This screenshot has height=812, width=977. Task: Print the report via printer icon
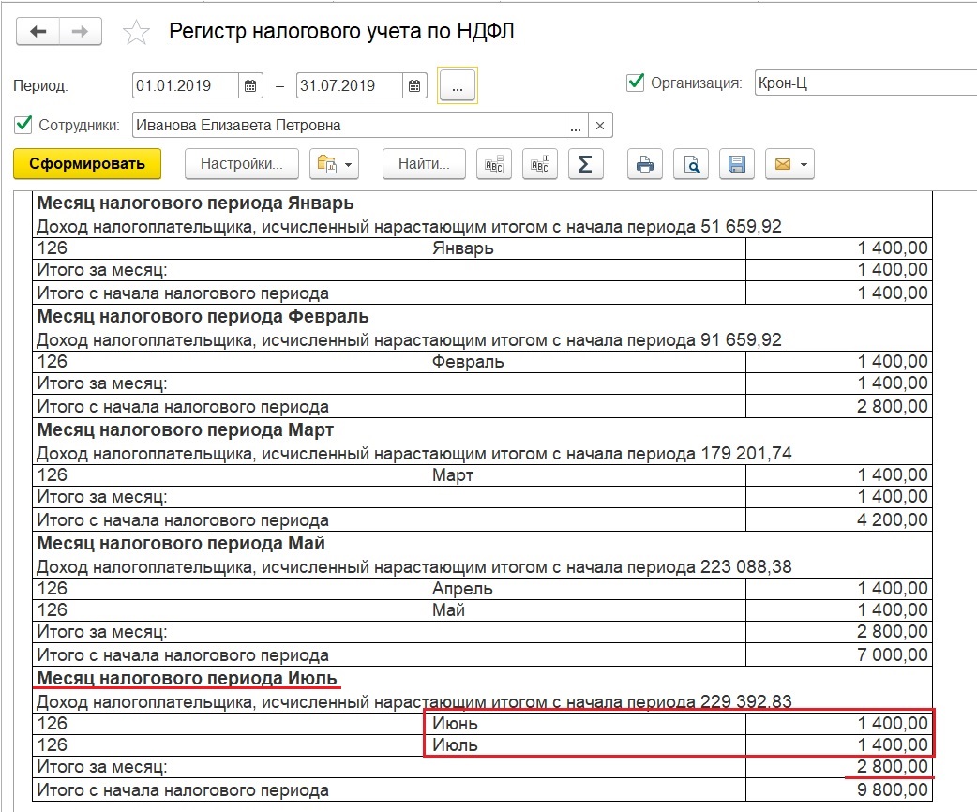(x=645, y=164)
